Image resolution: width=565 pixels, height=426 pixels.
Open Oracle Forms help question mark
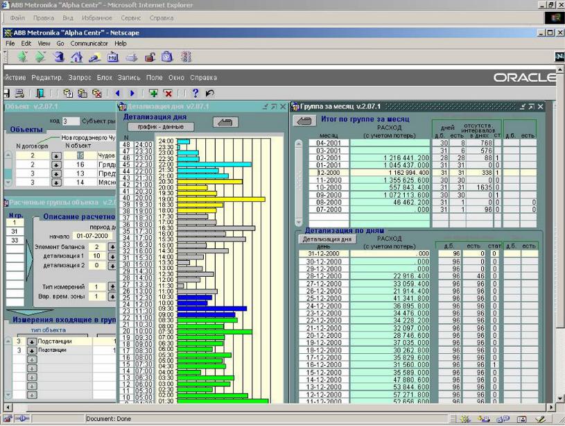195,93
